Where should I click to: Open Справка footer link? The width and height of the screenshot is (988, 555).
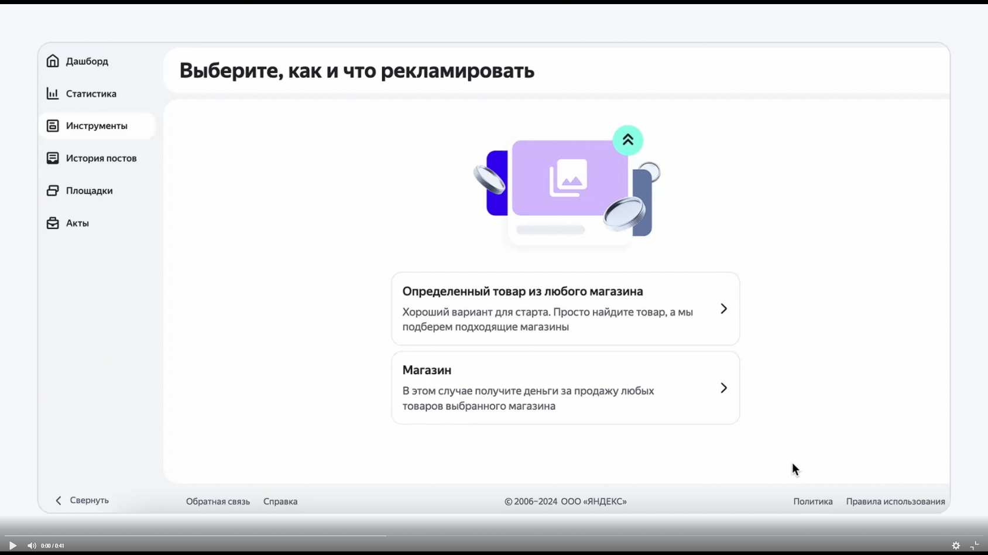point(280,502)
